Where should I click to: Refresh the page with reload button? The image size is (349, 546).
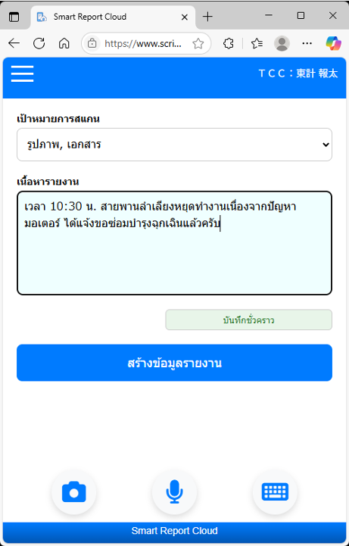pyautogui.click(x=39, y=43)
